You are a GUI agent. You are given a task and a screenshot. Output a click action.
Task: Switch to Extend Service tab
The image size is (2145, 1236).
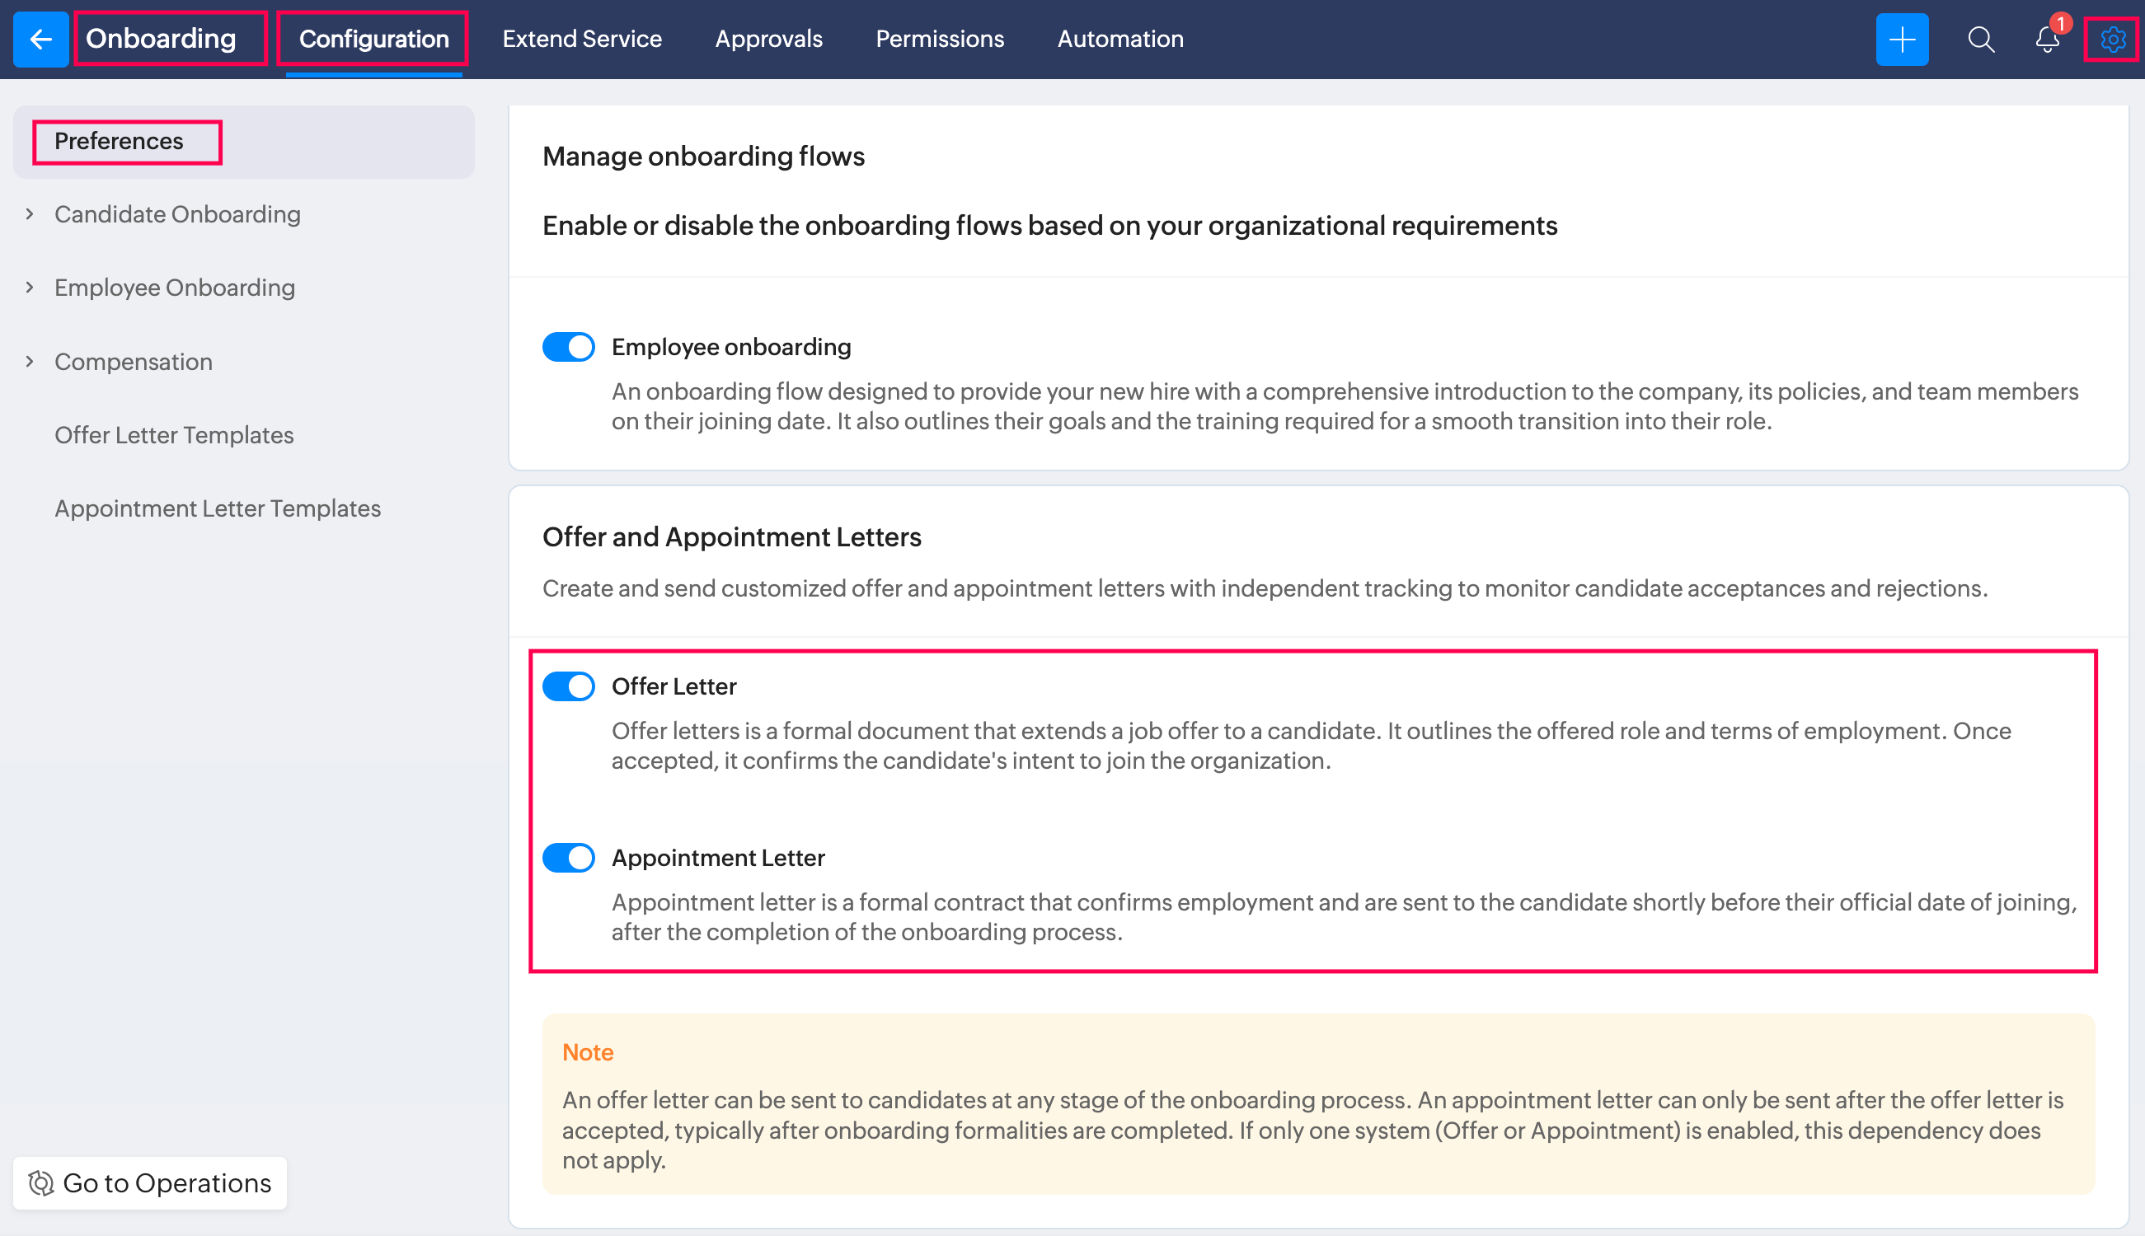tap(582, 39)
